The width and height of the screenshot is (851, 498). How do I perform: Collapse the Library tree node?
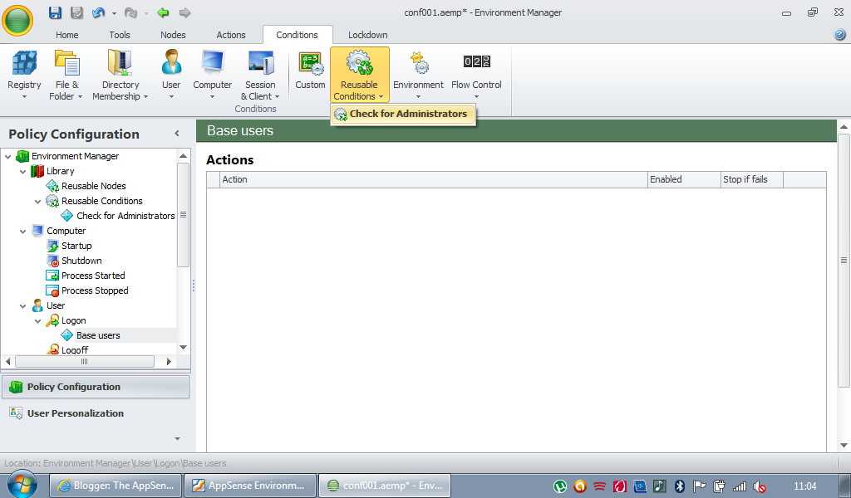click(23, 172)
